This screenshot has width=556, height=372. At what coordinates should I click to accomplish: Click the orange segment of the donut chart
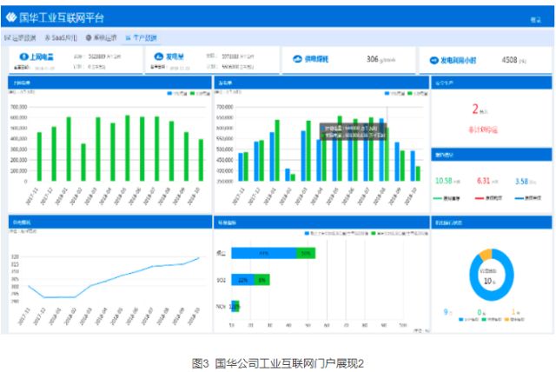point(486,254)
